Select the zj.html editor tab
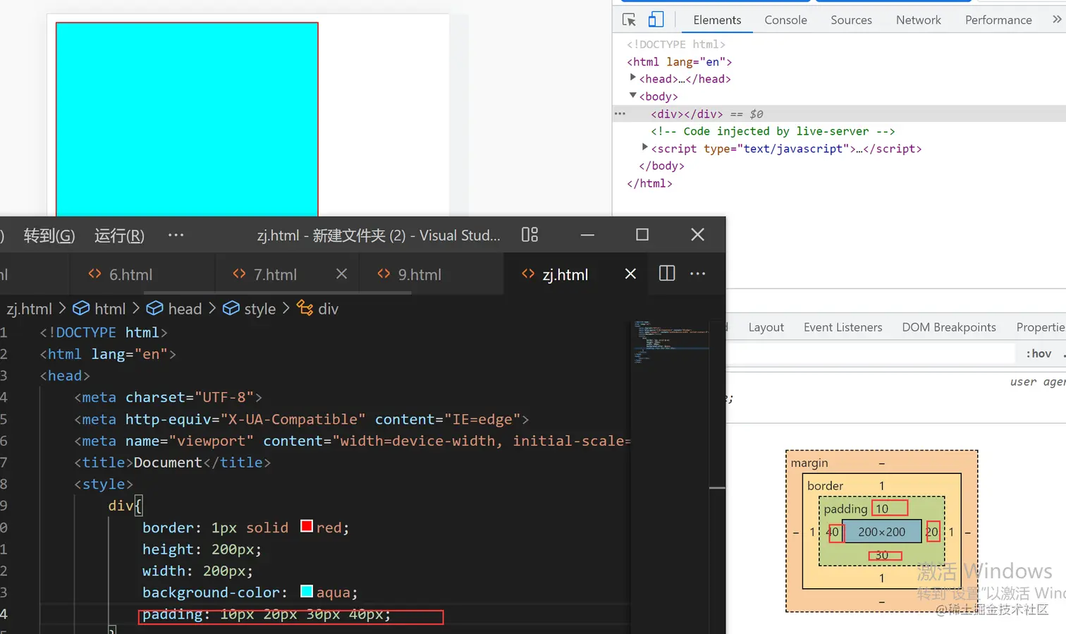This screenshot has height=634, width=1066. tap(565, 274)
